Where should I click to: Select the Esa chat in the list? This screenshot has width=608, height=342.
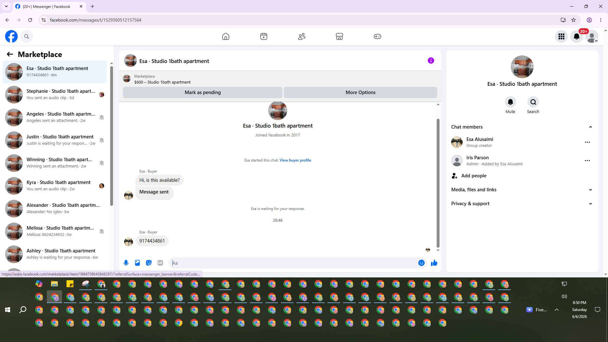54,72
